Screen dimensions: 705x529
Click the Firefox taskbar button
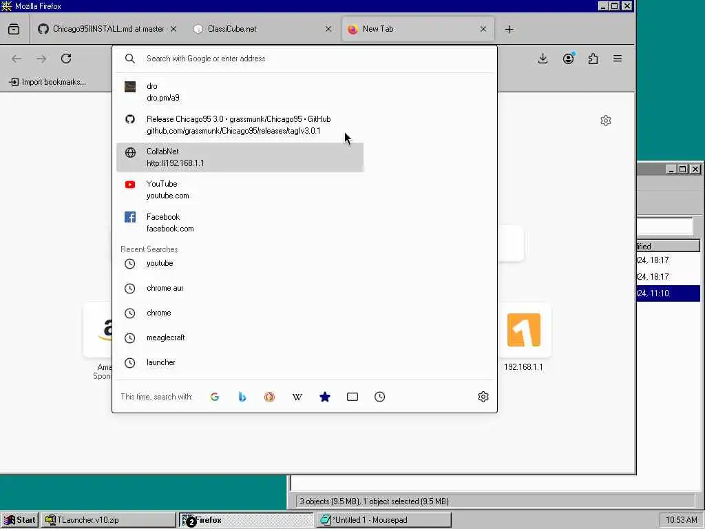[246, 519]
